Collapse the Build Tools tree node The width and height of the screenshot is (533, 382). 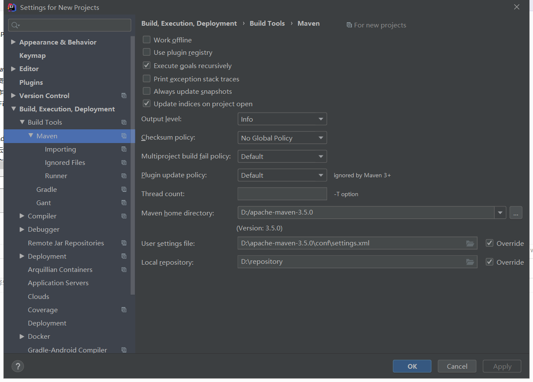22,122
